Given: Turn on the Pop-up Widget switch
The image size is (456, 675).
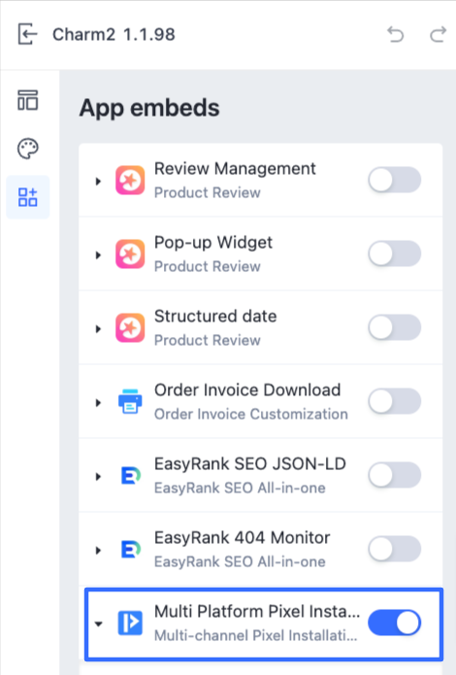Looking at the screenshot, I should coord(395,253).
